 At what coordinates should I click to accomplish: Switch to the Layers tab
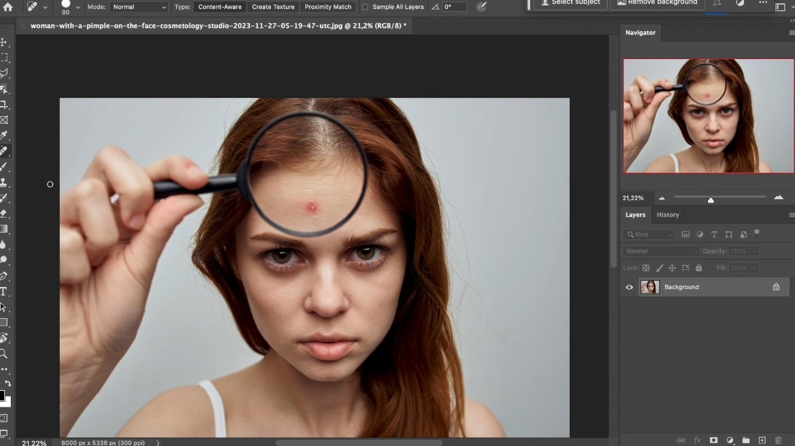coord(635,215)
